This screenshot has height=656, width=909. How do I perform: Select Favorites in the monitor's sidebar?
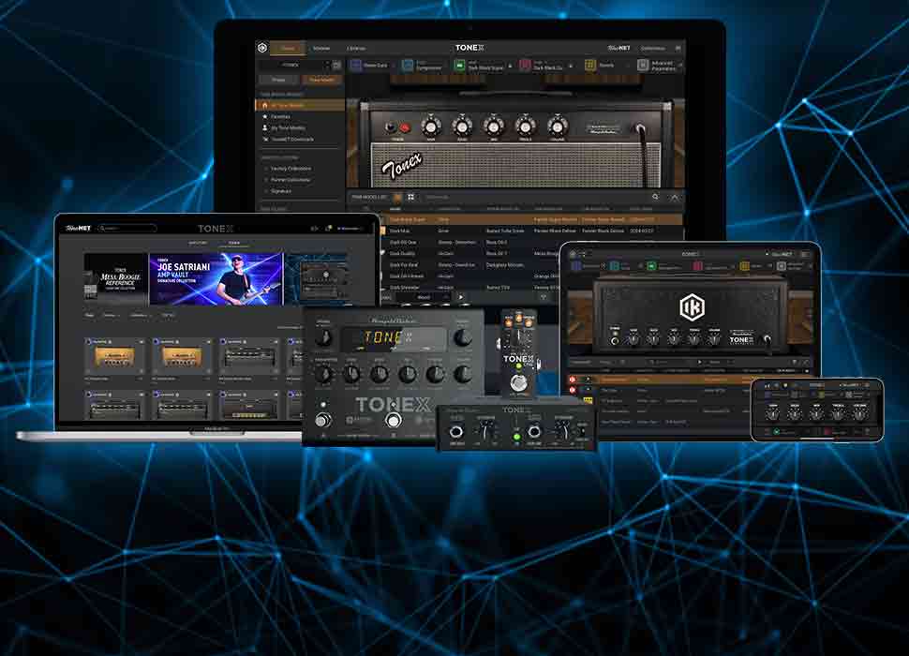coord(280,116)
